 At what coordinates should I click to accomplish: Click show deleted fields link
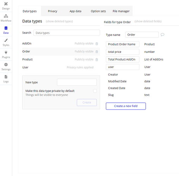click(x=148, y=21)
